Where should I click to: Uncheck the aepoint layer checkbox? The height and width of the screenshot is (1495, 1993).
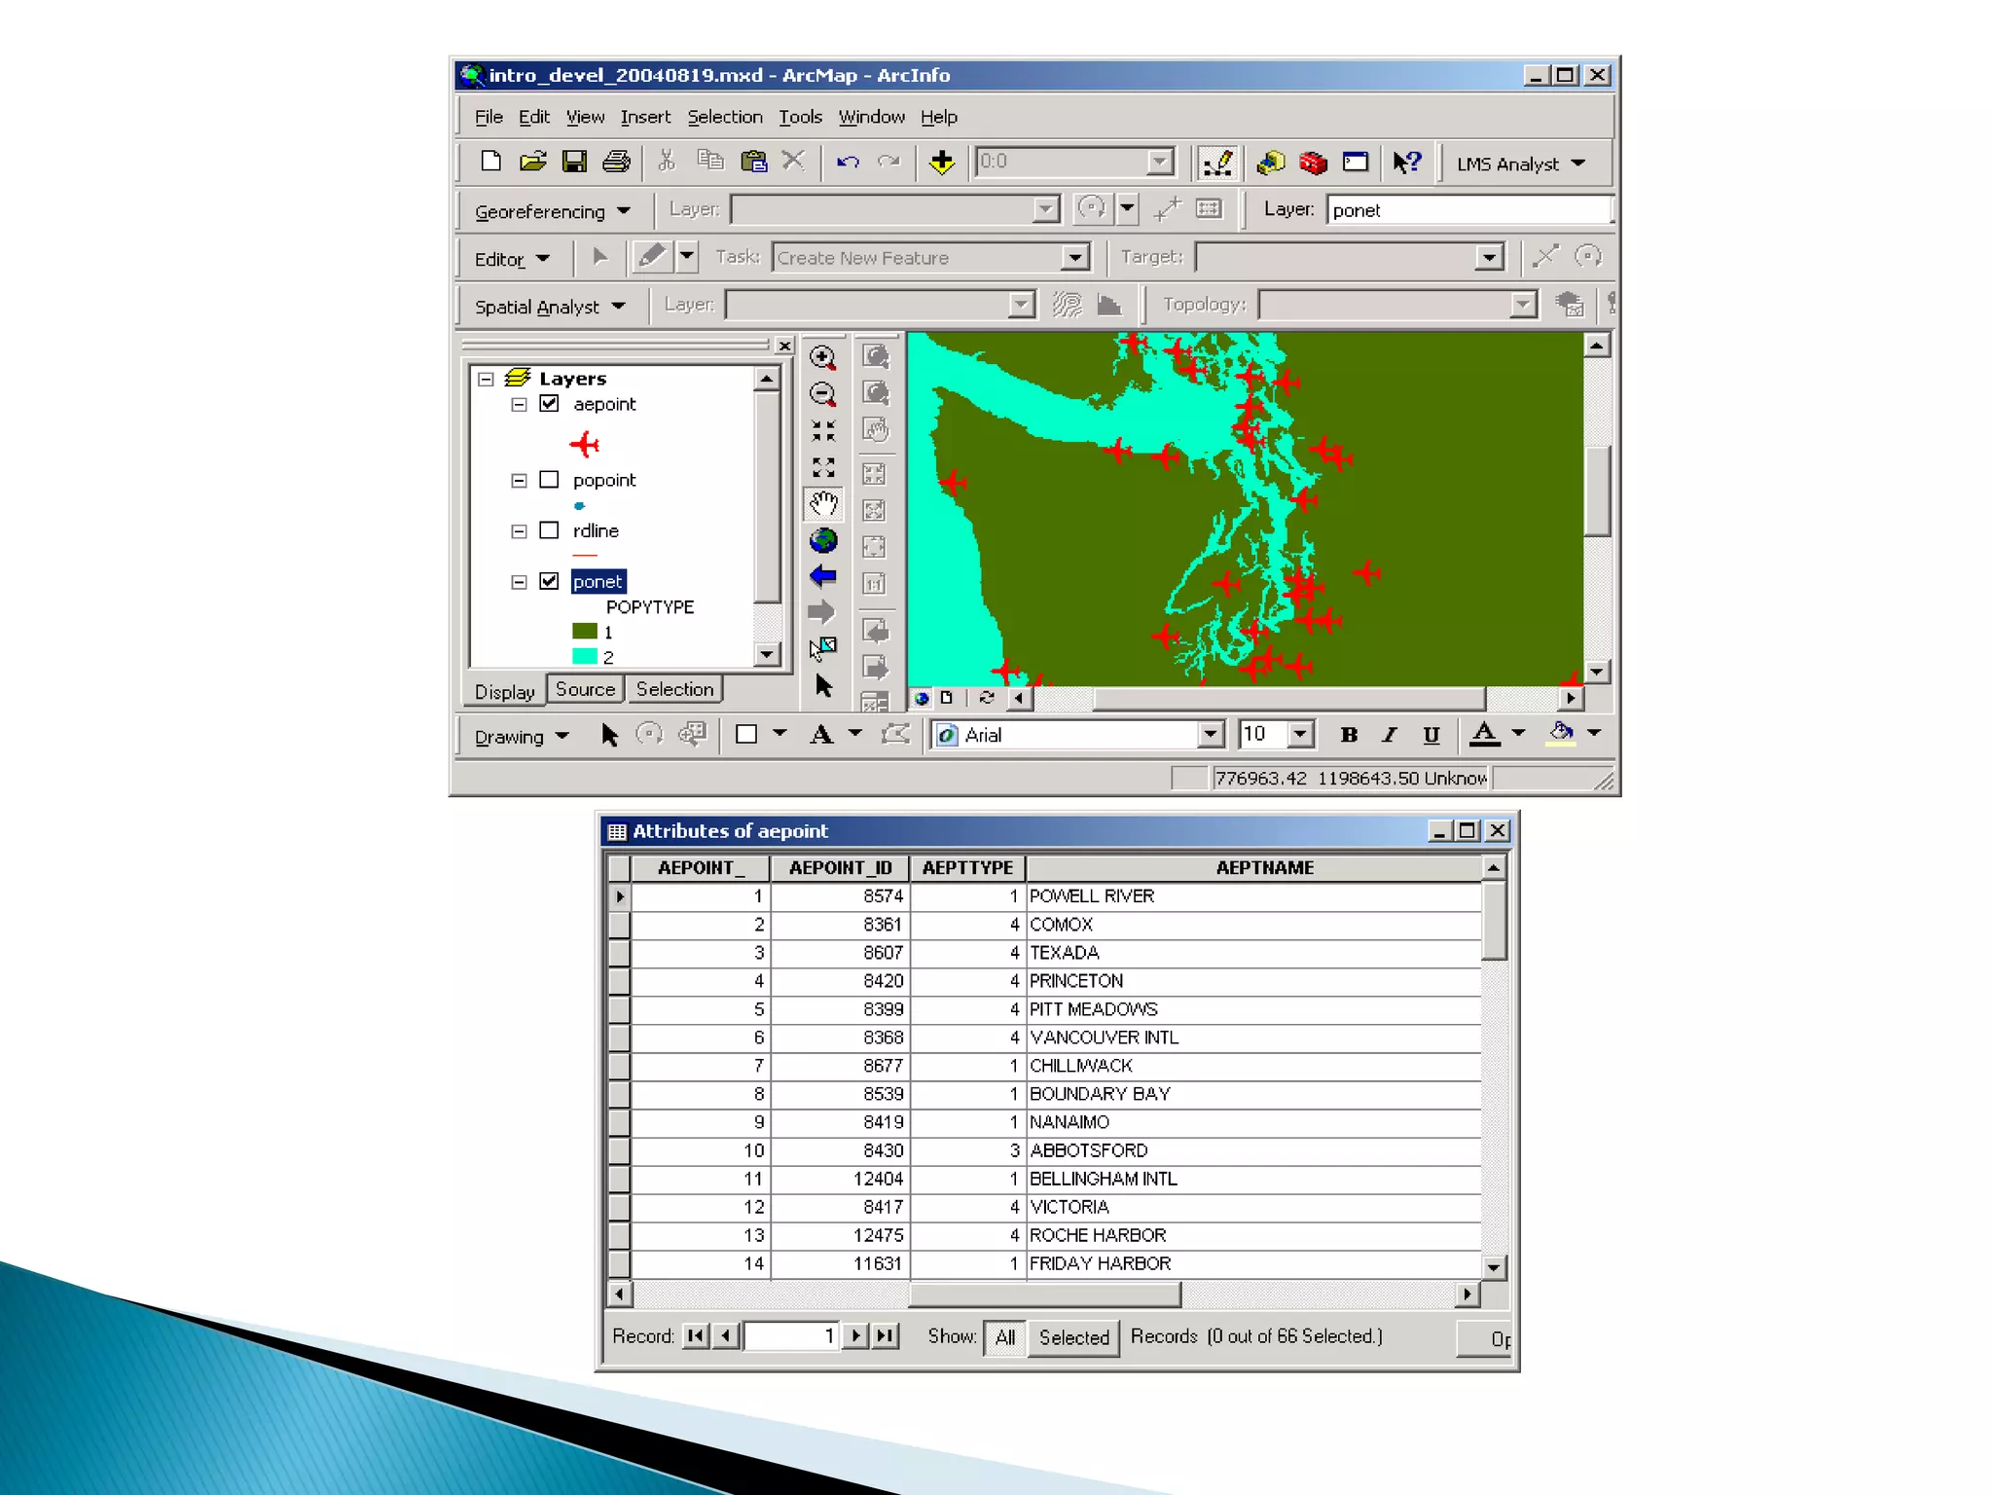coord(549,404)
